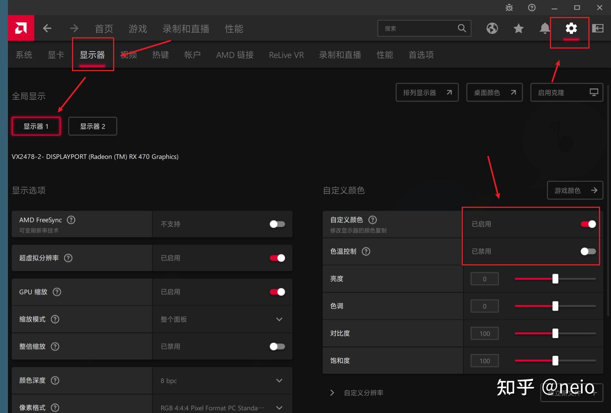The width and height of the screenshot is (611, 413).
Task: Click the 对比度 slider handle
Action: (x=555, y=333)
